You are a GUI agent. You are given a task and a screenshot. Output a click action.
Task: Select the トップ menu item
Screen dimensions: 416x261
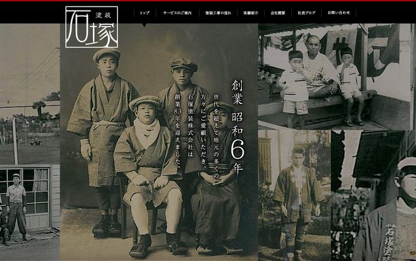point(144,12)
